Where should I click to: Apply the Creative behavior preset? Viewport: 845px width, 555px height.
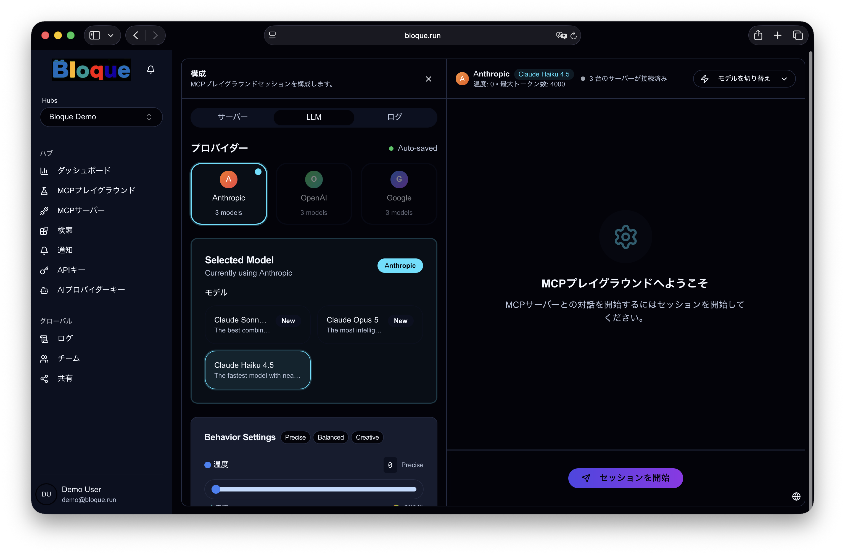(367, 437)
